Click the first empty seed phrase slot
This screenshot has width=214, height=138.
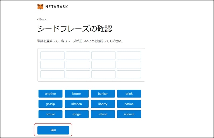click(x=53, y=55)
